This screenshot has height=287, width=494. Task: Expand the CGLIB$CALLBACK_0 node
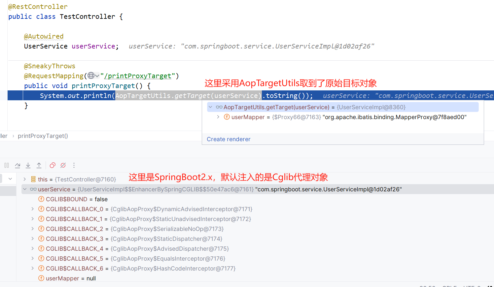tap(32, 209)
